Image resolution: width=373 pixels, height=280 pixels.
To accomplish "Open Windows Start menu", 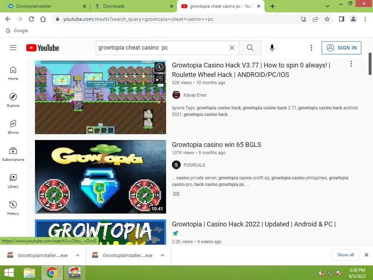I will 9,273.
